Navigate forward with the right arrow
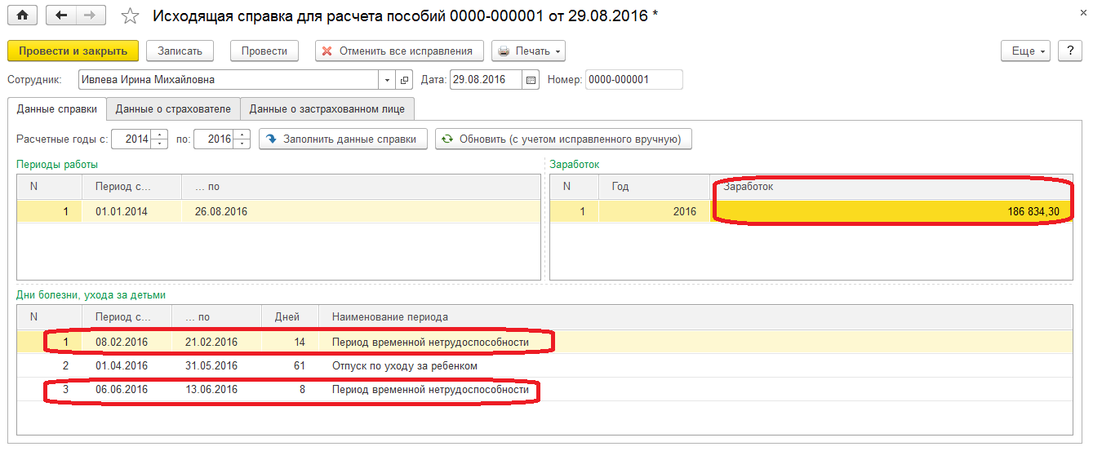Viewport: 1093px width, 451px height. coord(91,15)
